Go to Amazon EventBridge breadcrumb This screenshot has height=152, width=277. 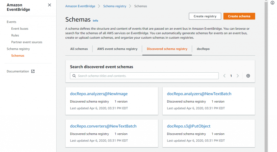[x=80, y=6]
